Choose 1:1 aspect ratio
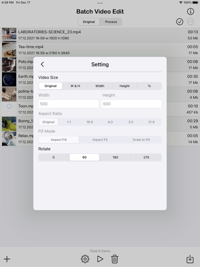The image size is (200, 267). click(69, 122)
